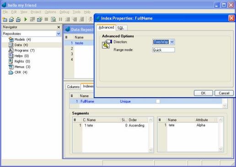This screenshot has width=236, height=167.
Task: Click the OK button
Action: click(x=203, y=93)
